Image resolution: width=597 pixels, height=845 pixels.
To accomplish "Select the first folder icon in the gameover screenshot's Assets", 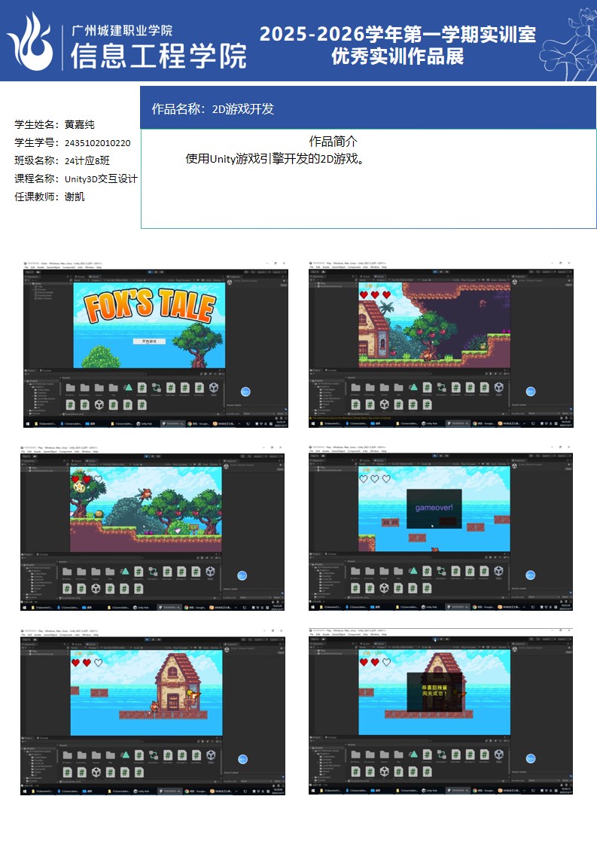I will tap(355, 572).
